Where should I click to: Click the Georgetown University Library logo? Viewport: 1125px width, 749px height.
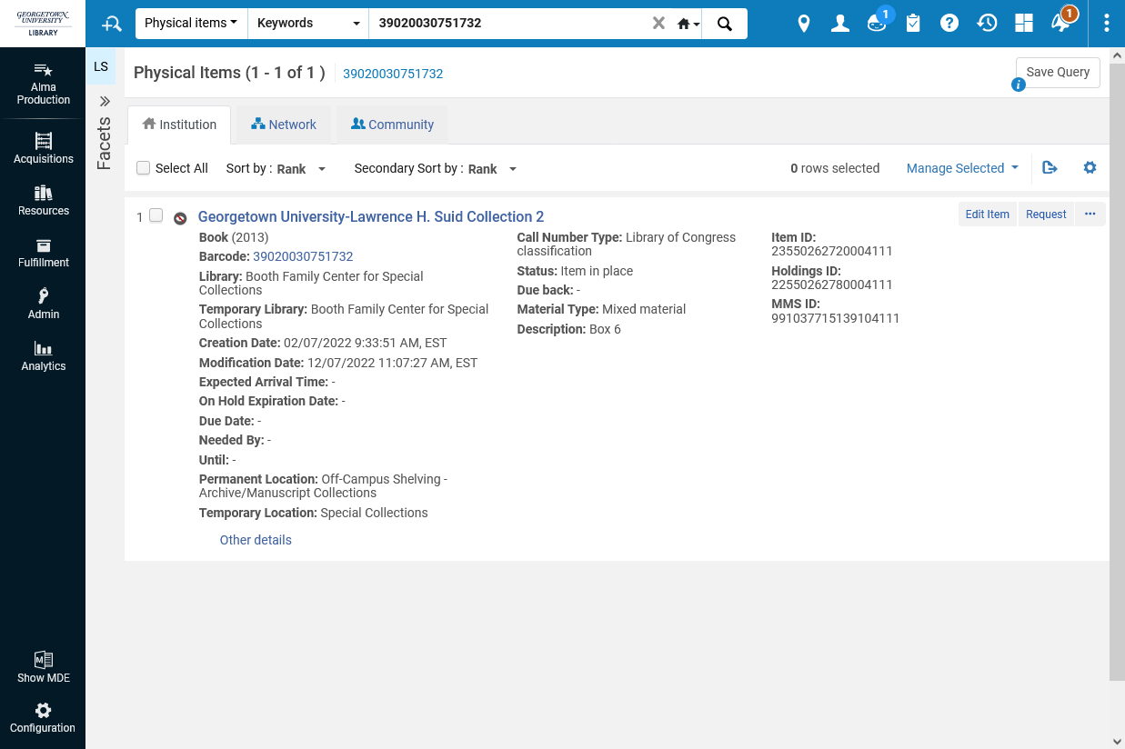[x=43, y=24]
